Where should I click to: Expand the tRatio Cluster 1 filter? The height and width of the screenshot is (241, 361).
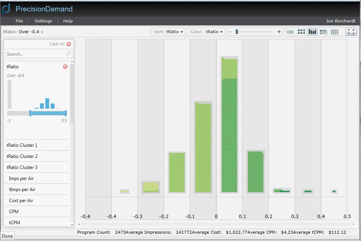[x=37, y=145]
